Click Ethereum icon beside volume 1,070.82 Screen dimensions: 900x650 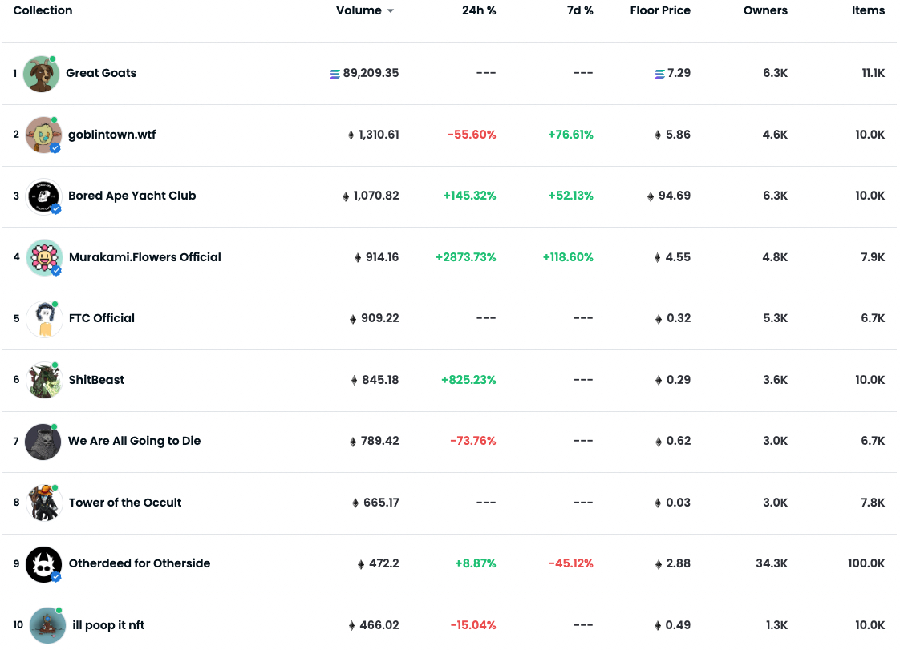[346, 197]
